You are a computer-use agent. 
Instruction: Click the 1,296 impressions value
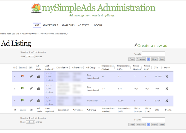pyautogui.click(x=121, y=101)
